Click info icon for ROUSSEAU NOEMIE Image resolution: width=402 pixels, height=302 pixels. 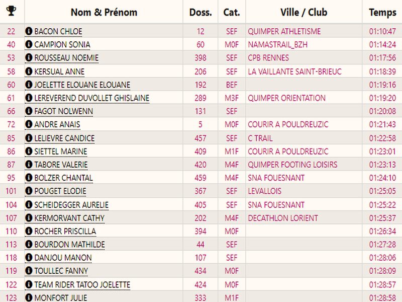coord(29,58)
